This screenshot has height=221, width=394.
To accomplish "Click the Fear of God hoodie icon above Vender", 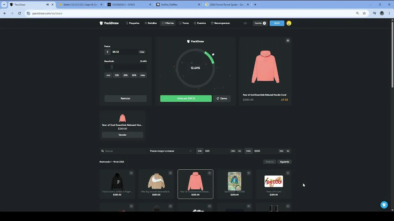I will [x=123, y=118].
